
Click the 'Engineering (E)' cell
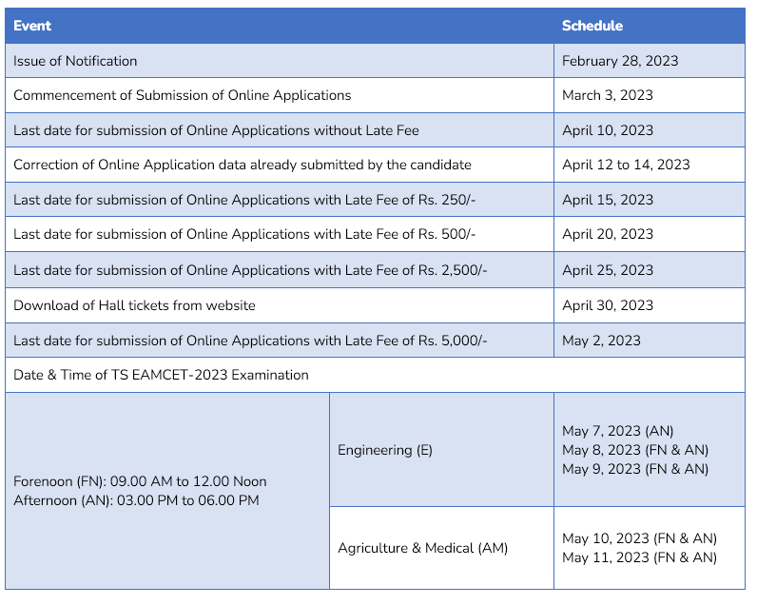441,450
